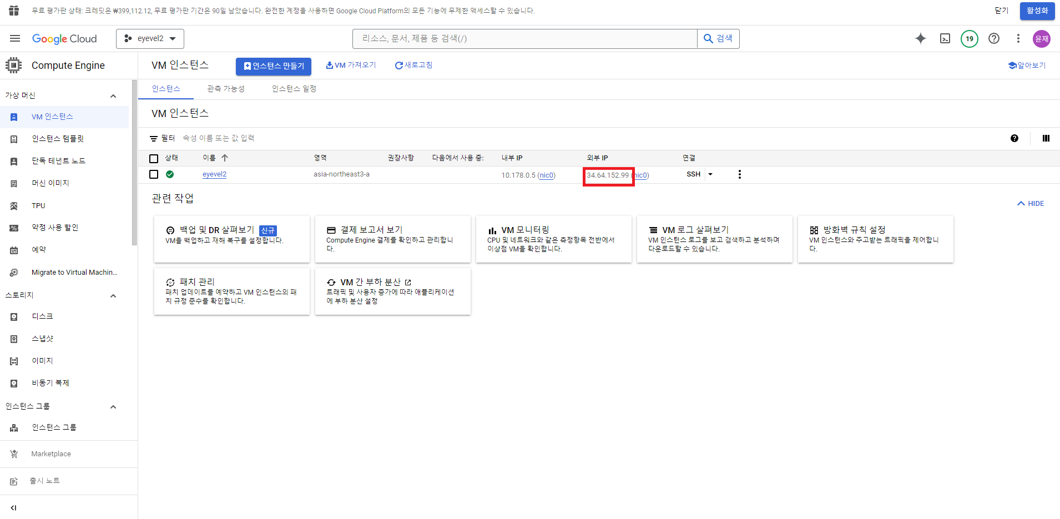This screenshot has height=519, width=1060.
Task: Open the user account avatar
Action: [1042, 38]
